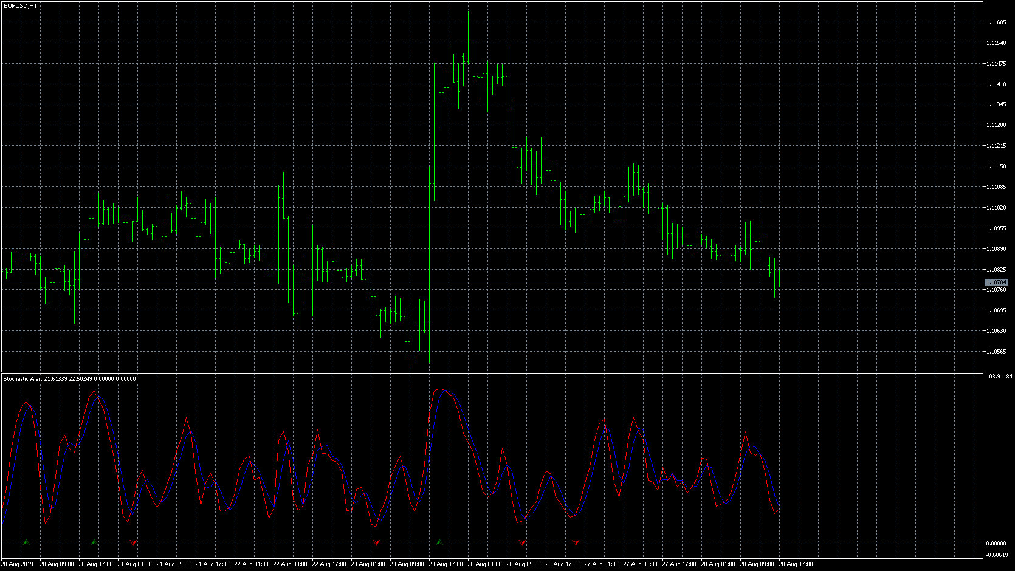
Task: Click the Stochastic Alert indicator label
Action: tap(69, 378)
